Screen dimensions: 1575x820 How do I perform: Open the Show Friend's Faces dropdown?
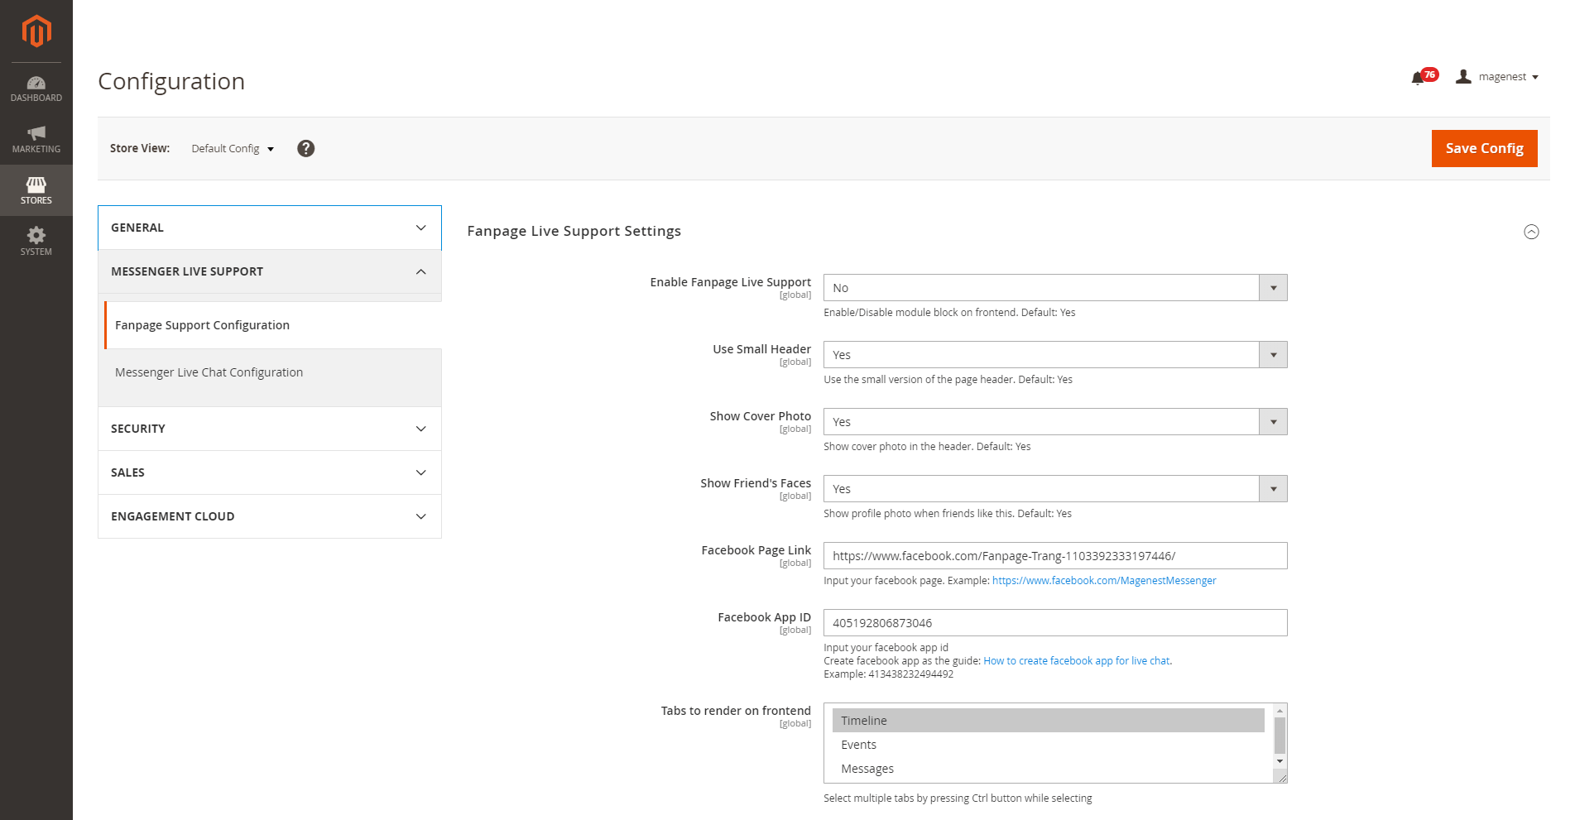coord(1054,489)
